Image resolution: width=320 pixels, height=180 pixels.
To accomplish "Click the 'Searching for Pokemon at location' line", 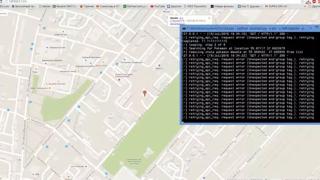I will pos(233,48).
